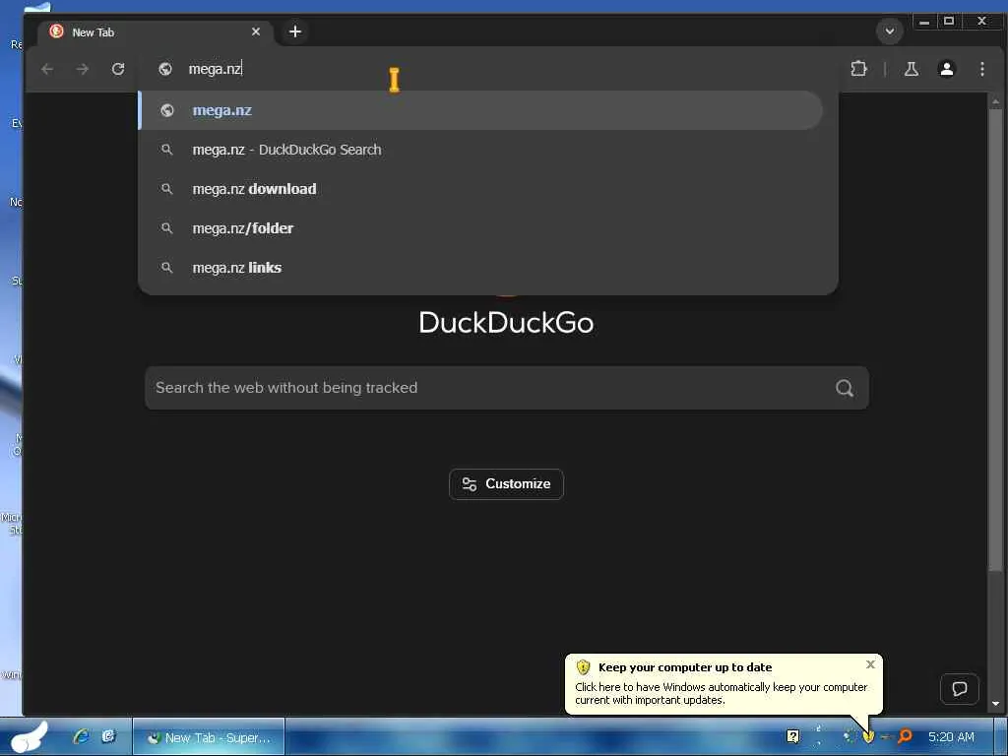1008x756 pixels.
Task: Click the vertical scrollbar thumb
Action: tap(995, 340)
